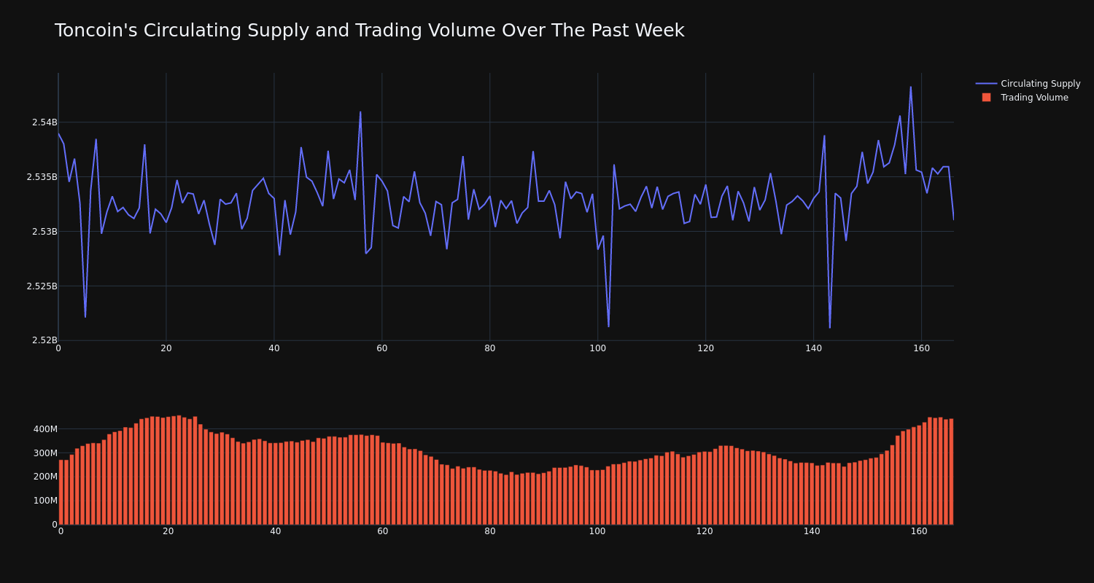Click the 400M volume axis label
The image size is (1094, 583).
click(45, 429)
